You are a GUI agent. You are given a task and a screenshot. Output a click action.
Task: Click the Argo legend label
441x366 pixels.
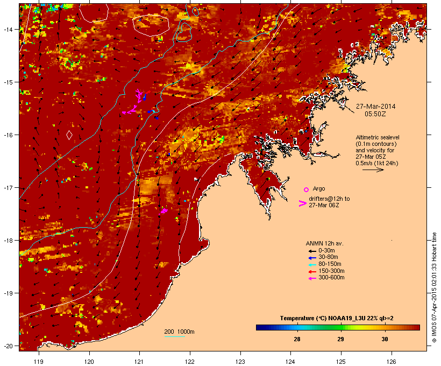click(x=319, y=188)
